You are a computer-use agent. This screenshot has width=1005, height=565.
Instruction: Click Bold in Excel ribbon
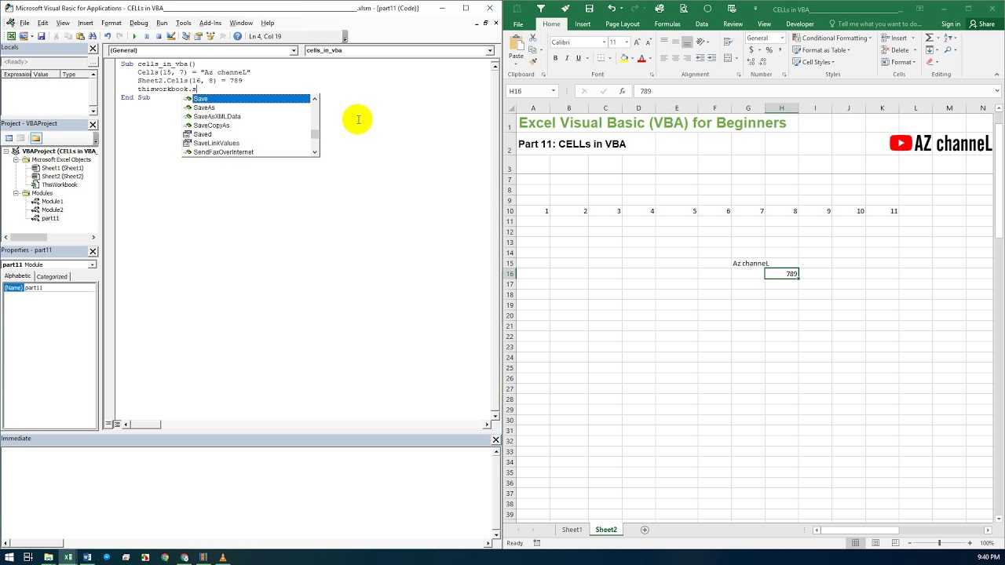pyautogui.click(x=555, y=58)
